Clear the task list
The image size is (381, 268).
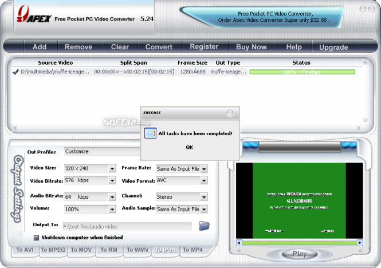point(120,46)
